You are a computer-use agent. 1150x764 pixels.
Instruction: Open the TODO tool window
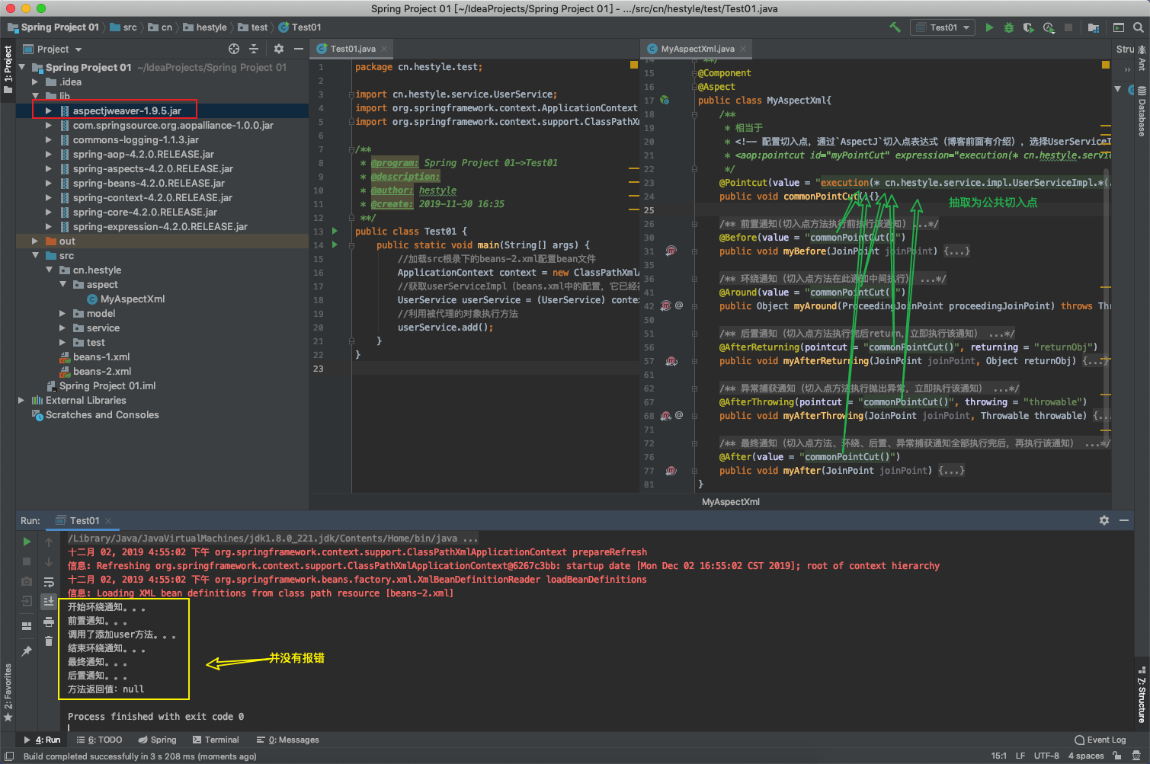99,739
